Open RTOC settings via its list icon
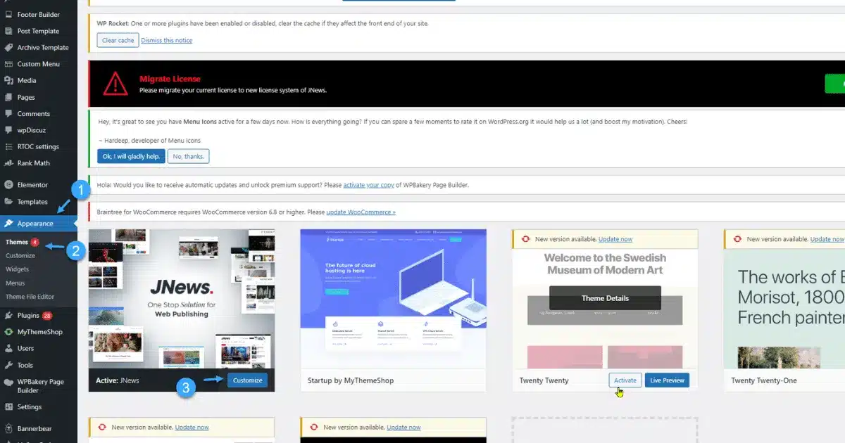Viewport: 845px width, 443px height. click(x=8, y=146)
